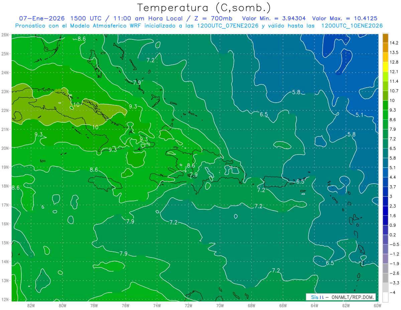This screenshot has width=401, height=310.
Task: Click the "25N" latitude axis label
Action: 5,54
